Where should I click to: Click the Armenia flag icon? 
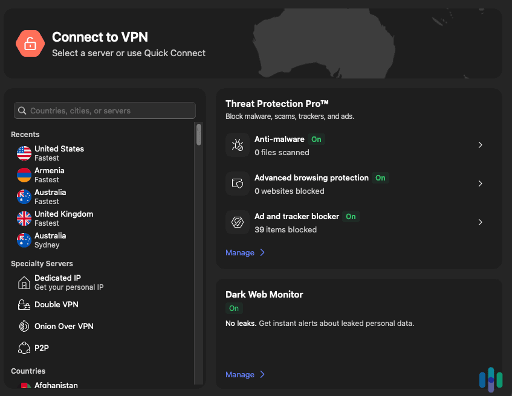coord(24,174)
